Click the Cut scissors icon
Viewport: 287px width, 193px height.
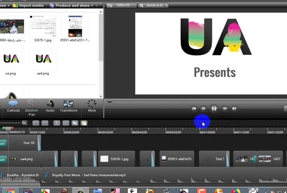coord(57,123)
